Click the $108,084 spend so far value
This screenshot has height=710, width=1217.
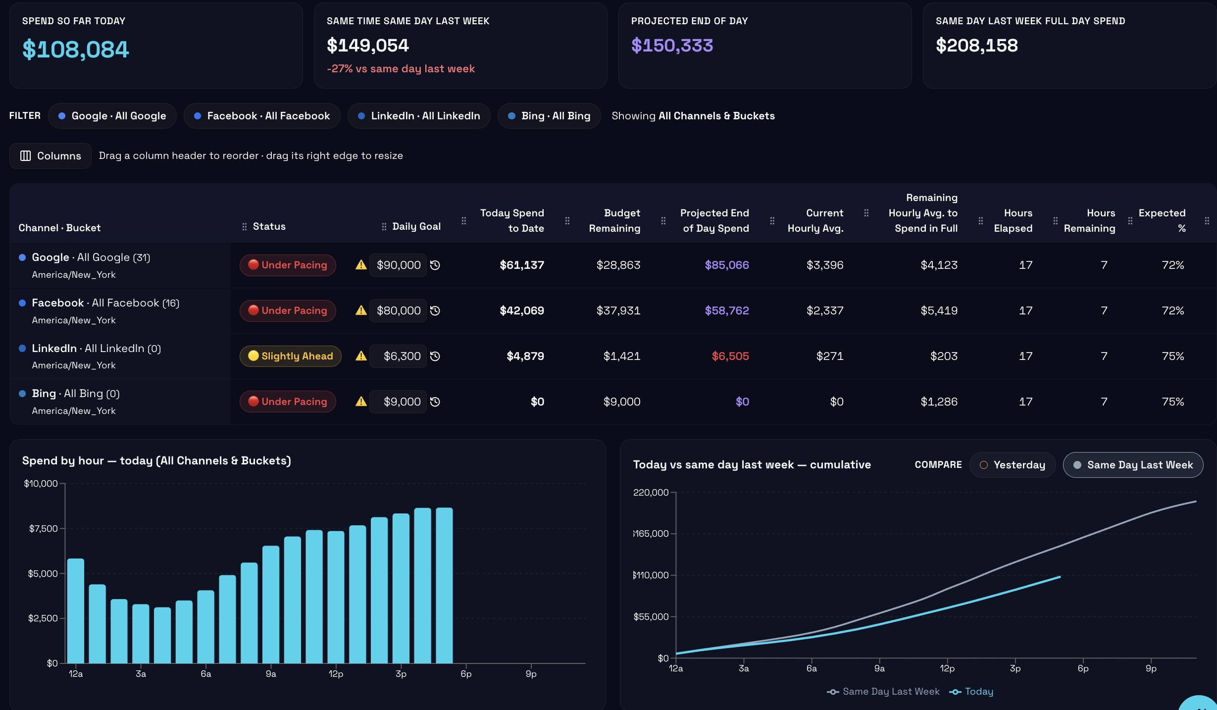coord(75,49)
